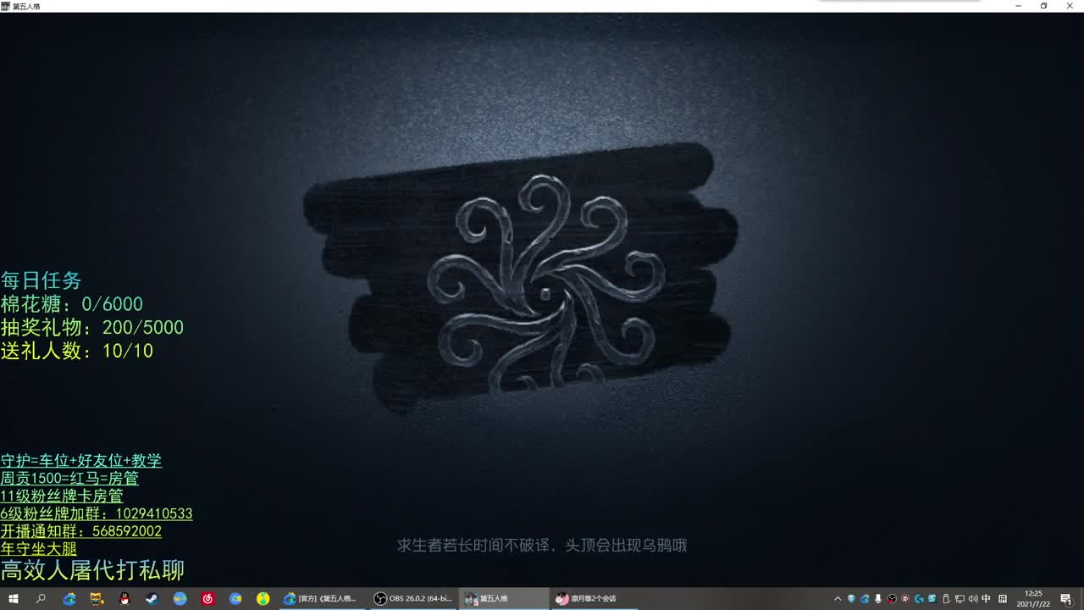Image resolution: width=1084 pixels, height=610 pixels.
Task: Open the QQ chat sessions taskbar button
Action: click(x=595, y=599)
